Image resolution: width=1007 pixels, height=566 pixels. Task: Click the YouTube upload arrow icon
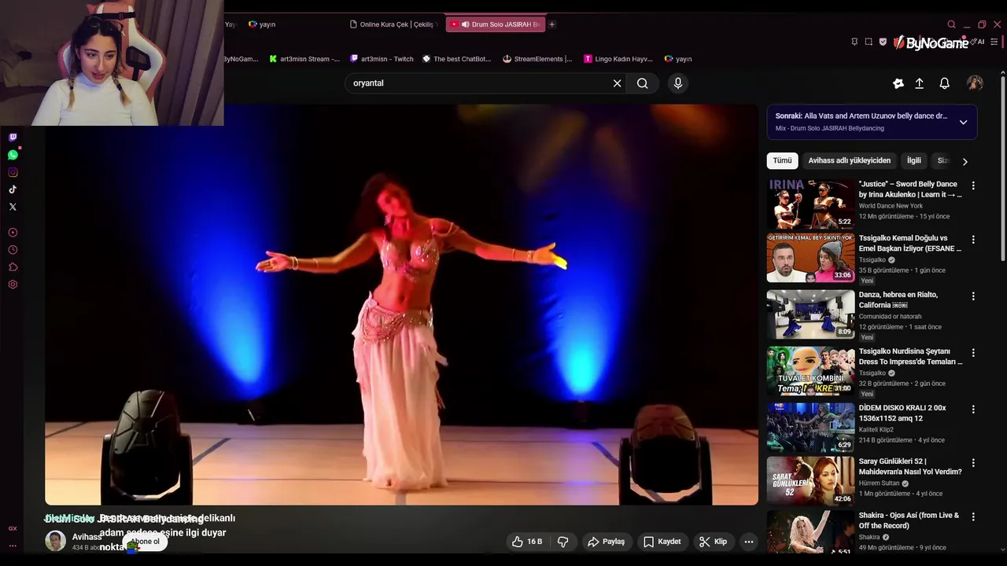click(x=919, y=83)
